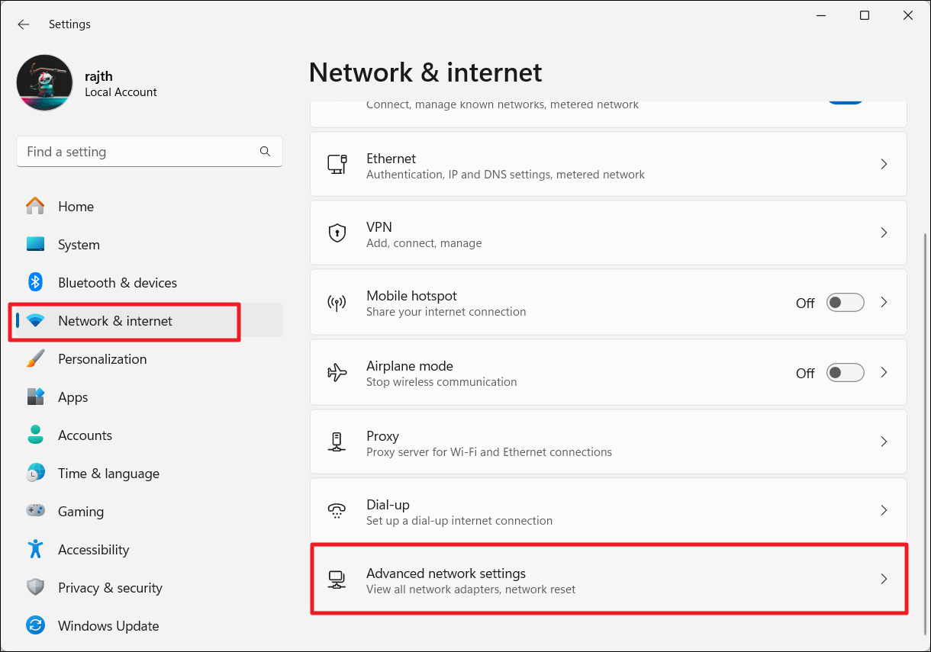Enable the Airplane mode toggle
This screenshot has width=931, height=652.
[x=846, y=373]
